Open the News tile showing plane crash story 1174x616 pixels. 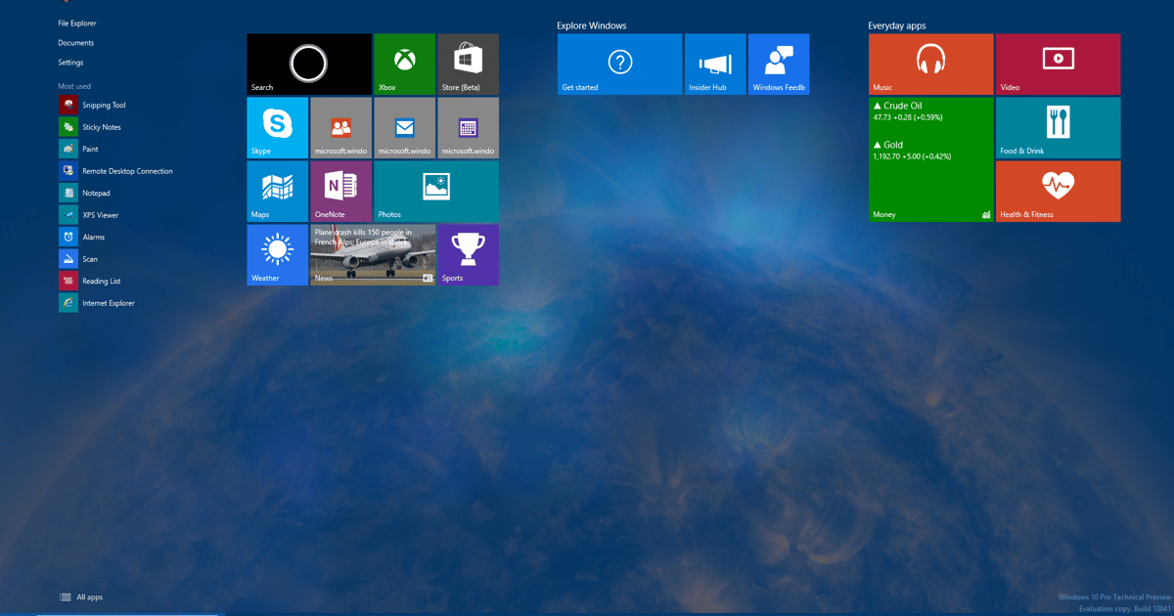point(372,254)
